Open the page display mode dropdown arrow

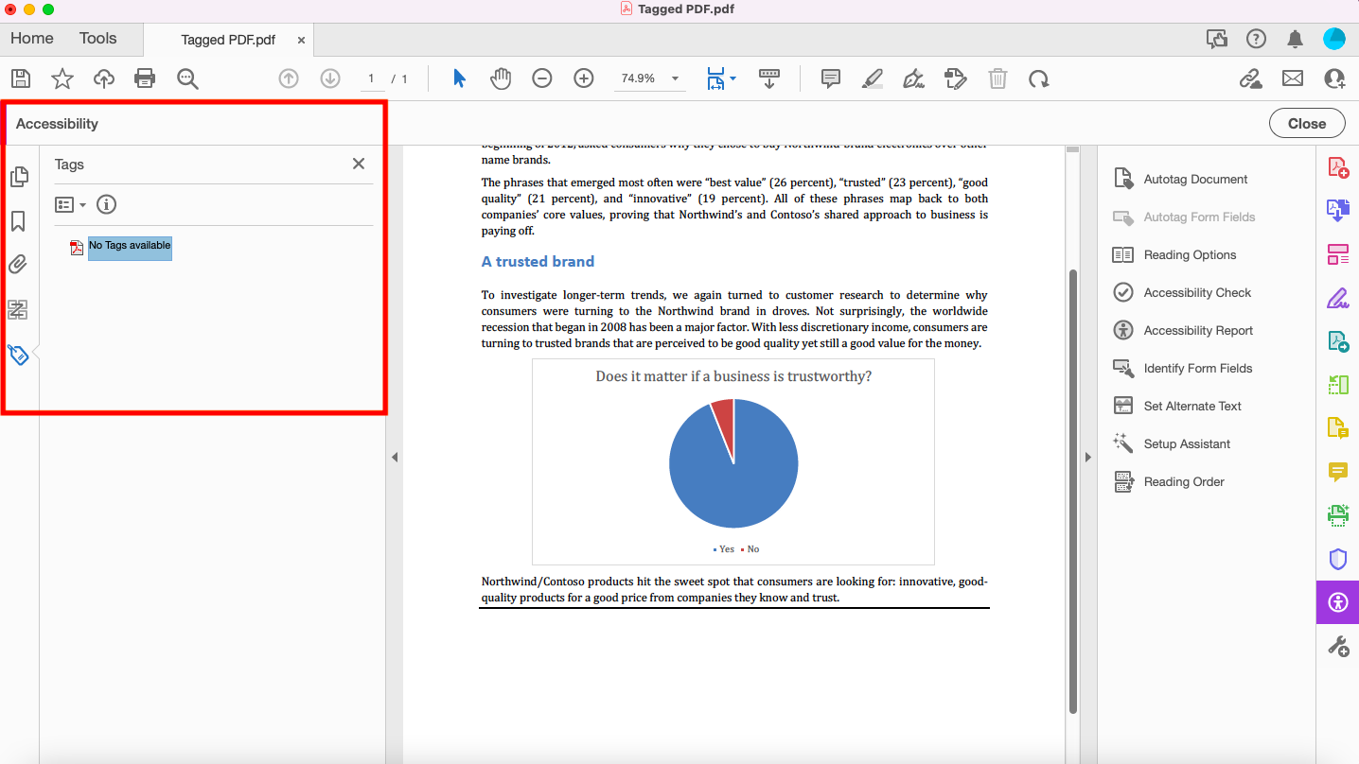click(734, 78)
